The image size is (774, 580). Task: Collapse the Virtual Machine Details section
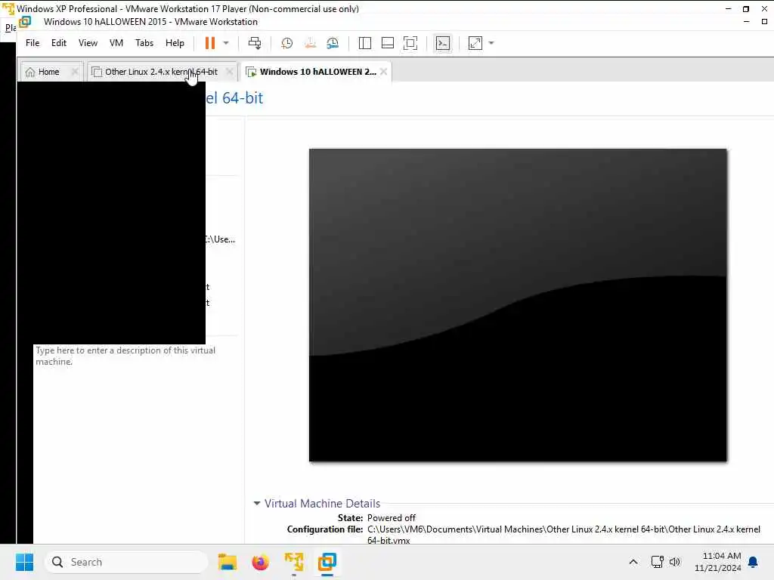(257, 504)
